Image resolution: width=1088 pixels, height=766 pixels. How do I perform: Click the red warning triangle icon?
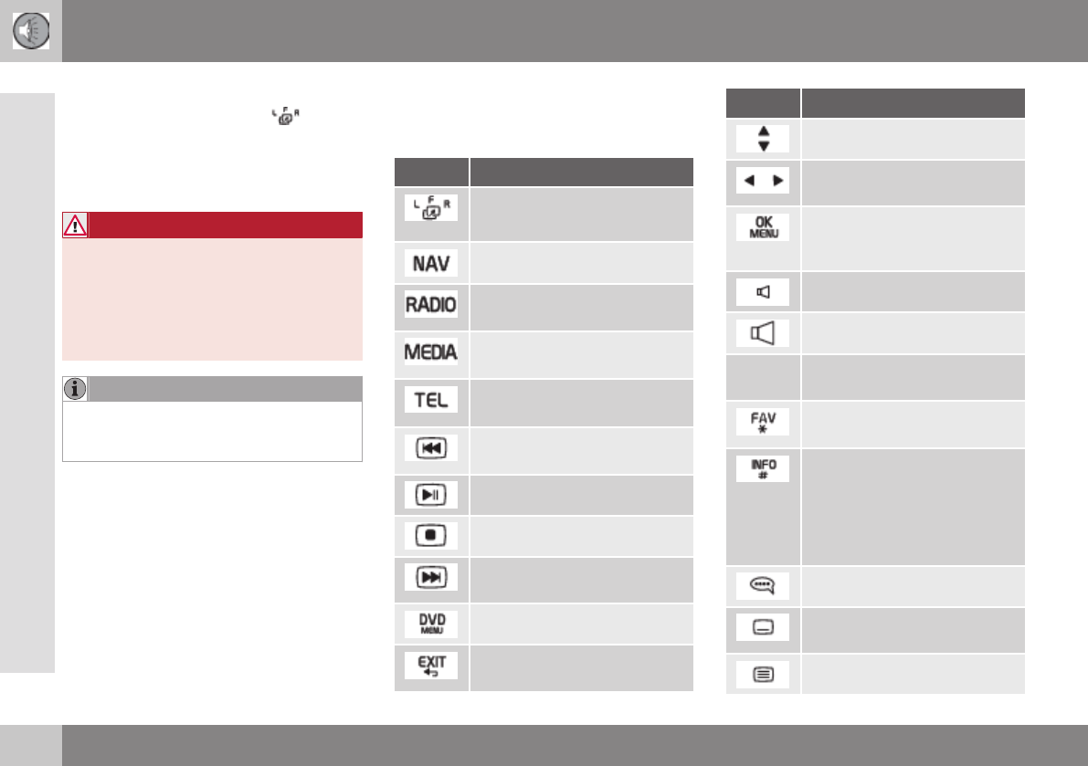pos(76,226)
